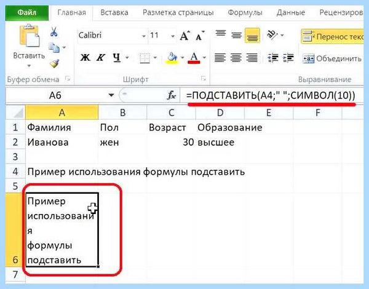369x289 pixels.
Task: Select cell with Фамилия
Action: (62, 127)
